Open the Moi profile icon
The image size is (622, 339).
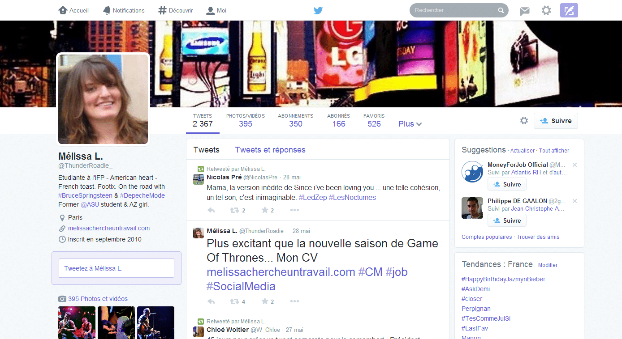pos(210,10)
